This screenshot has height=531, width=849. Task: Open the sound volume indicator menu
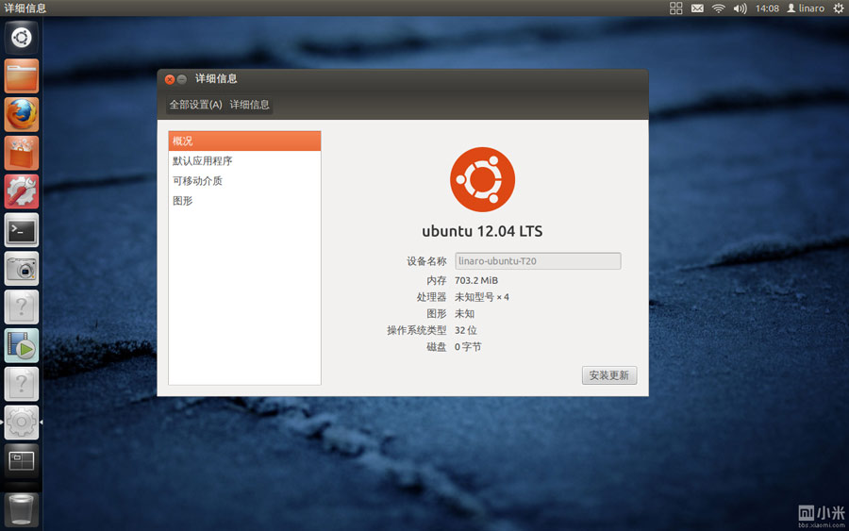[741, 8]
